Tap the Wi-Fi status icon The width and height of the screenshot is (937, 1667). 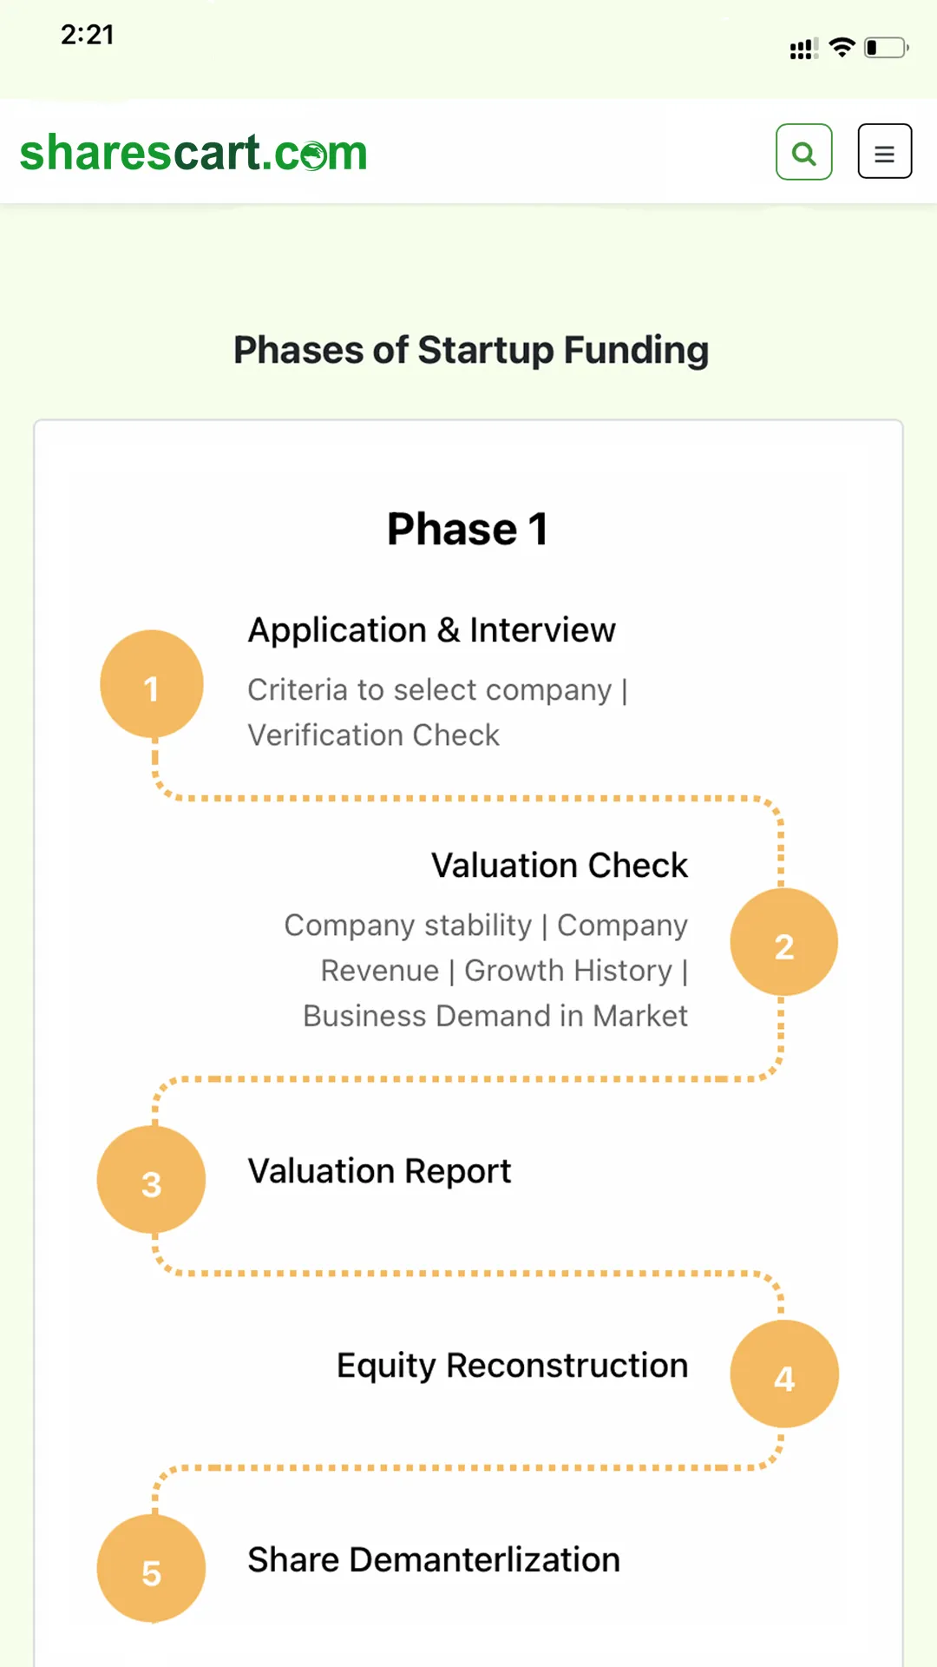(x=842, y=48)
